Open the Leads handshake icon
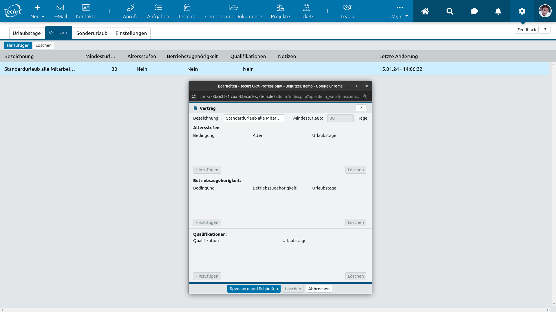The width and height of the screenshot is (556, 312). coord(347,8)
